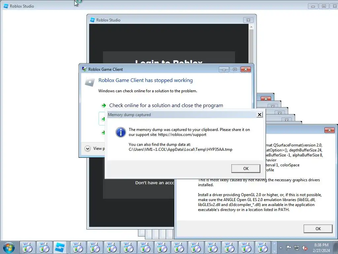This screenshot has height=254, width=338.
Task: Click the login window's vertical scrollbar thumb
Action: click(x=251, y=46)
